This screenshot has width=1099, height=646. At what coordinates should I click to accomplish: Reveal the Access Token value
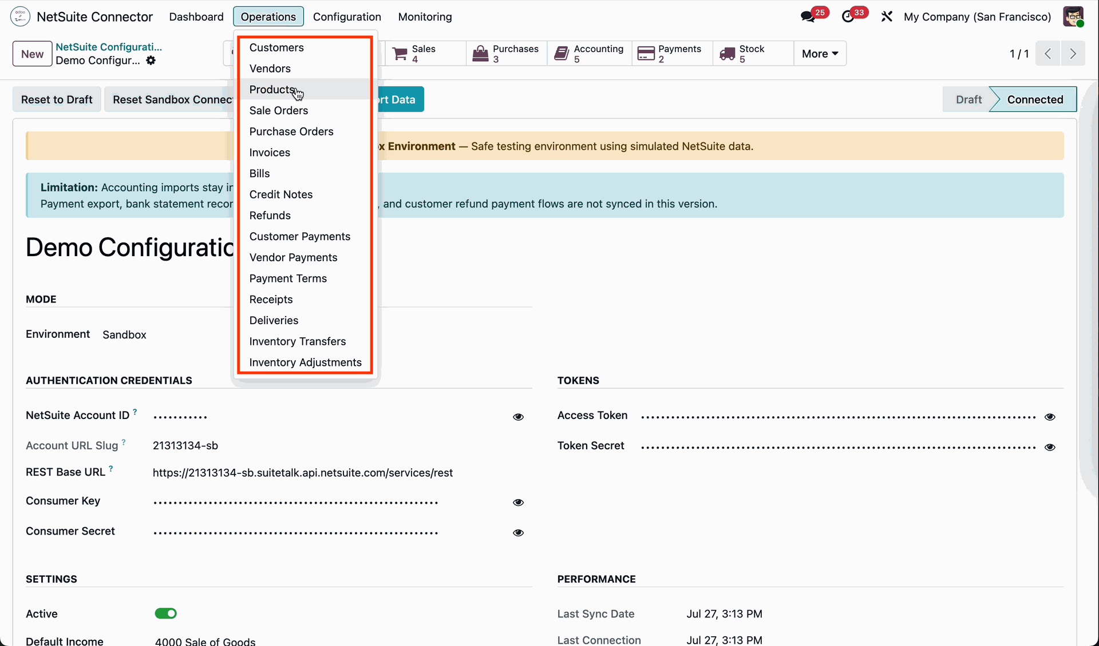tap(1050, 417)
